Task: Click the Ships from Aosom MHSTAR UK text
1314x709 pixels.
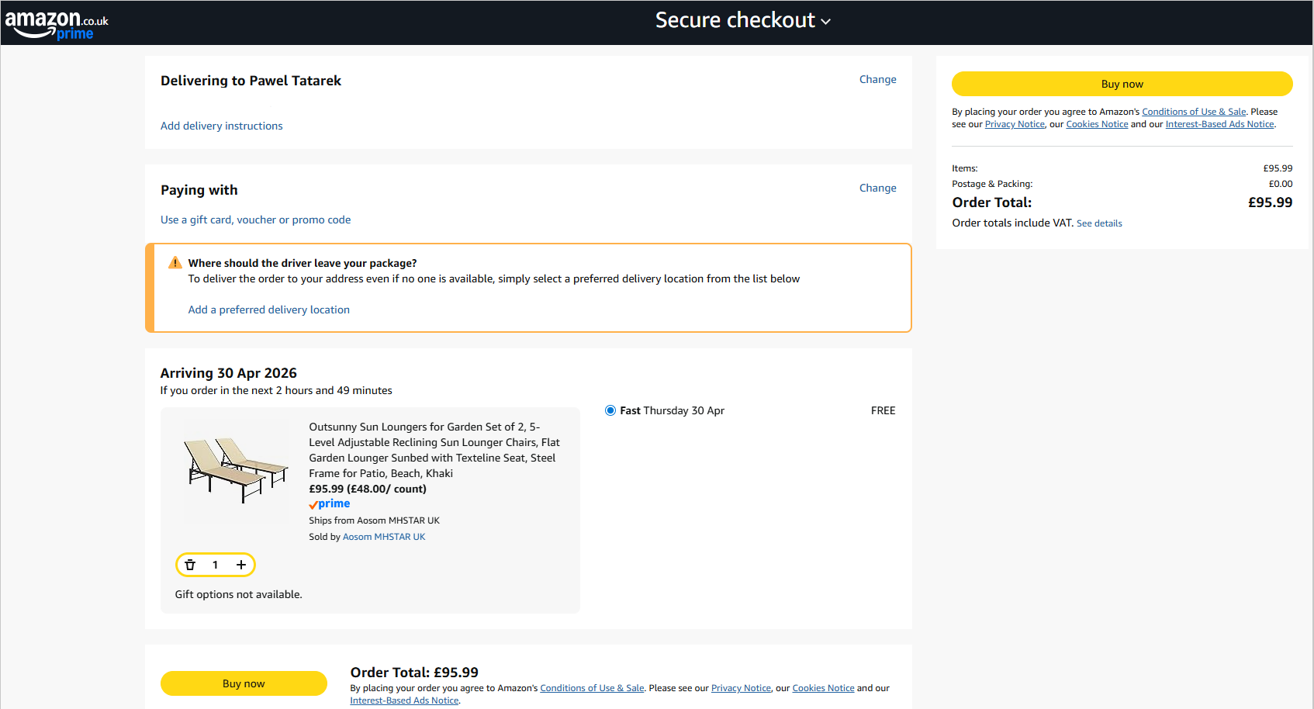Action: tap(374, 521)
